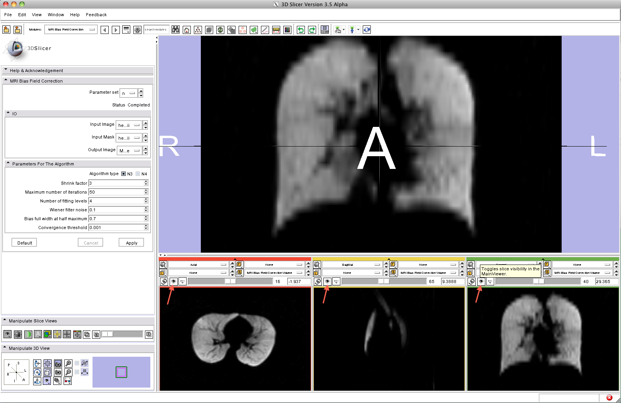Click the Home module icon in toolbar
Image resolution: width=621 pixels, height=403 pixels.
pyautogui.click(x=187, y=30)
